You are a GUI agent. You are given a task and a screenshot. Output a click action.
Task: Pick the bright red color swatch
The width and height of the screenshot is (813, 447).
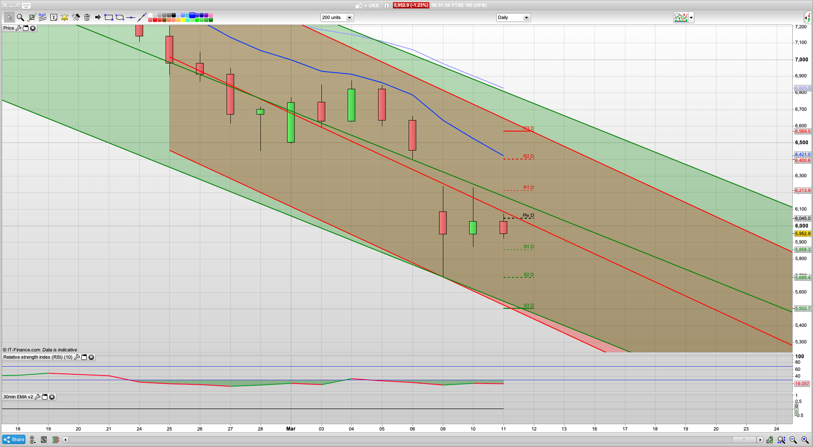(x=155, y=20)
